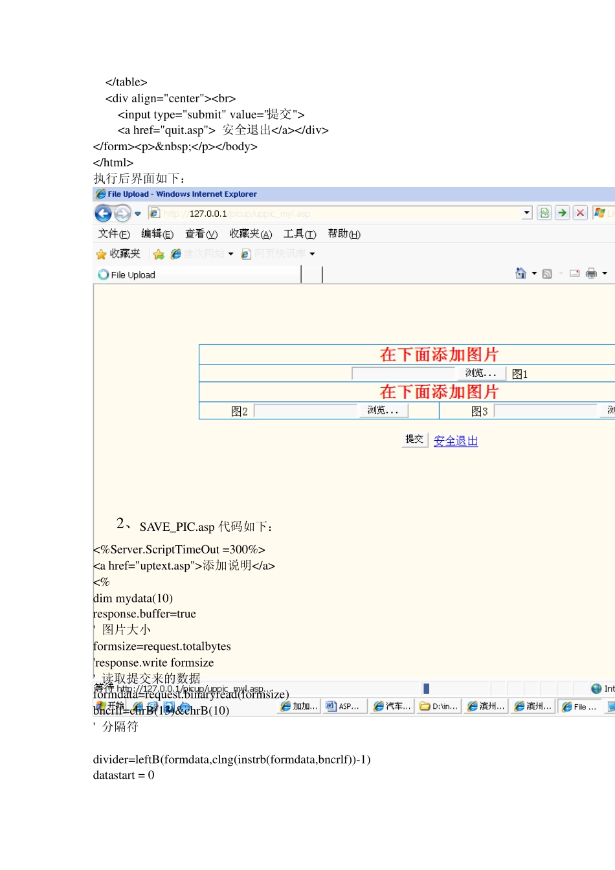Click the green Go/Refresh arrow button
The image size is (615, 870).
563,212
